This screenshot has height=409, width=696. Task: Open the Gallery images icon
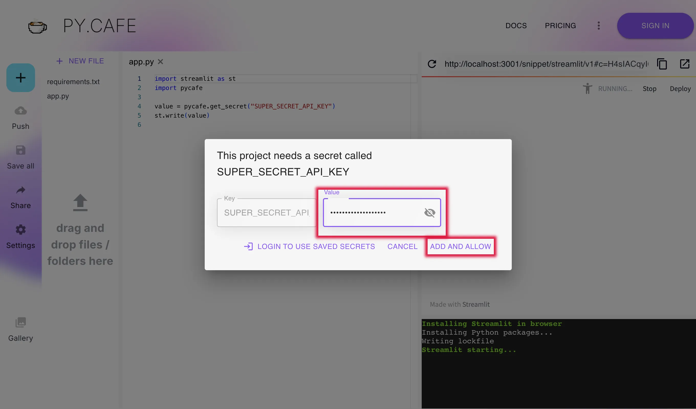click(x=21, y=322)
